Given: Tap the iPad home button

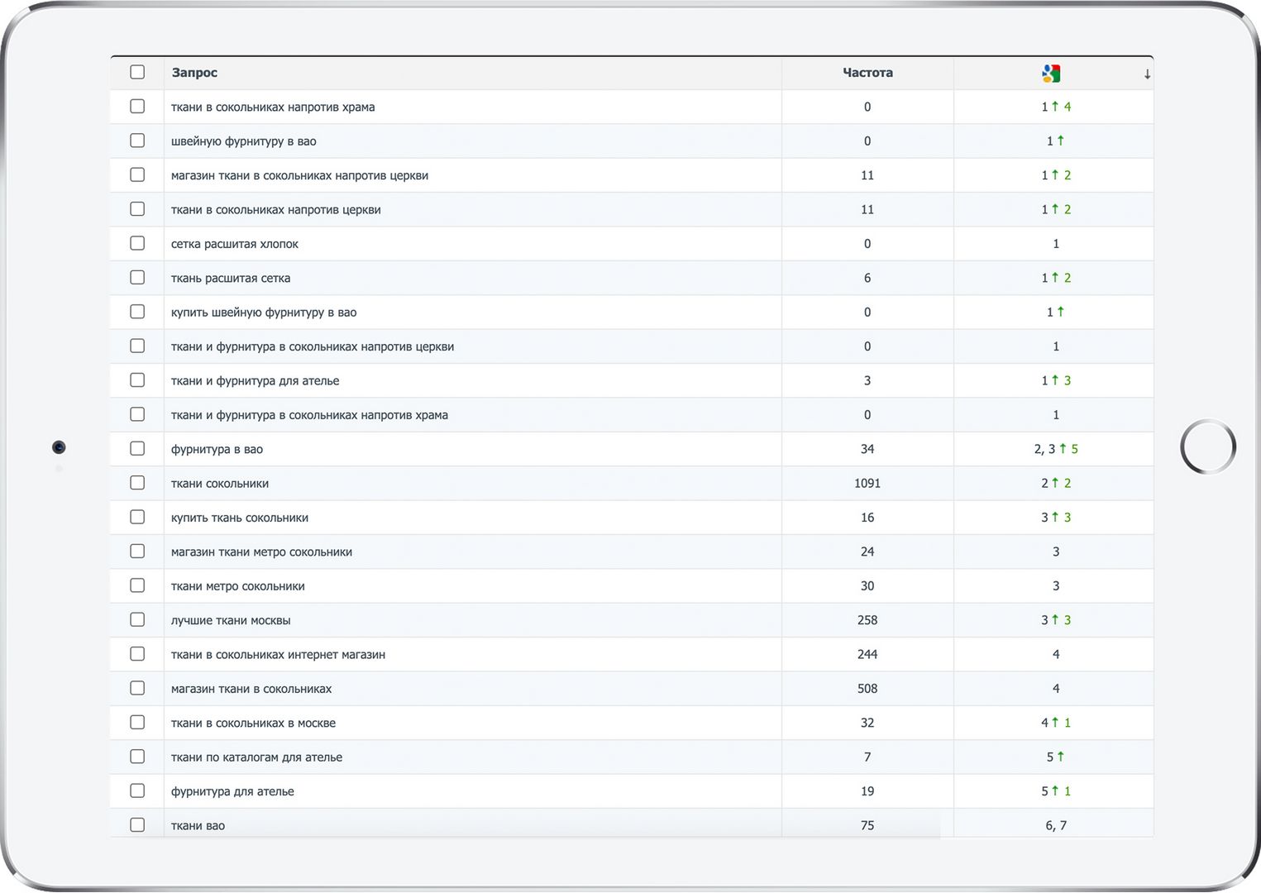Looking at the screenshot, I should click(x=1208, y=446).
